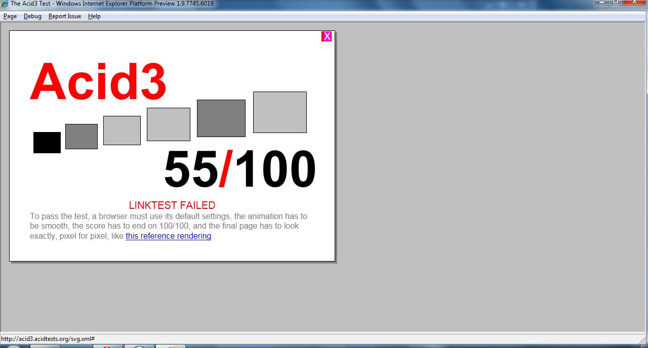Image resolution: width=648 pixels, height=348 pixels.
Task: Click the second gray square in the staircase
Action: pos(81,136)
